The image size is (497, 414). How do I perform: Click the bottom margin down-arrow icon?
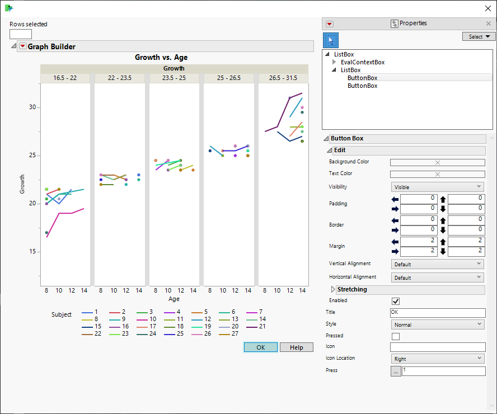(x=443, y=252)
